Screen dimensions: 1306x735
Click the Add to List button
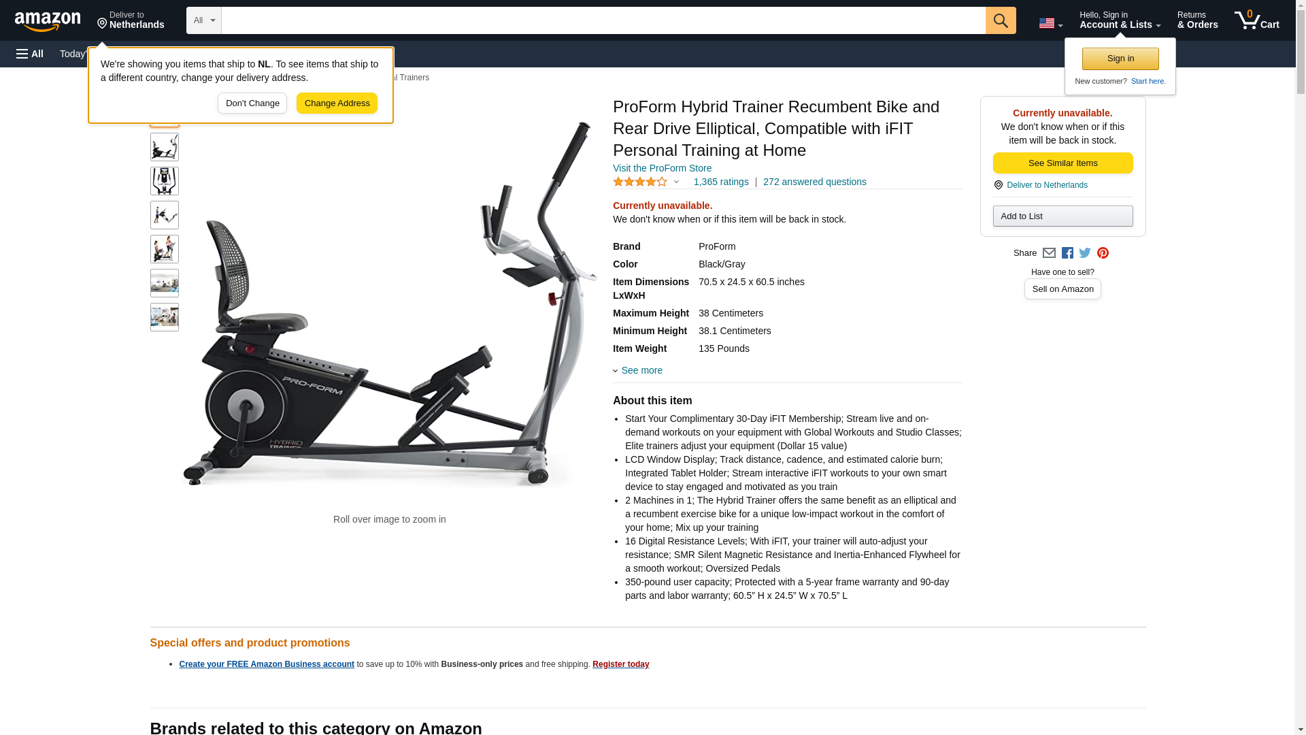[x=1062, y=216]
